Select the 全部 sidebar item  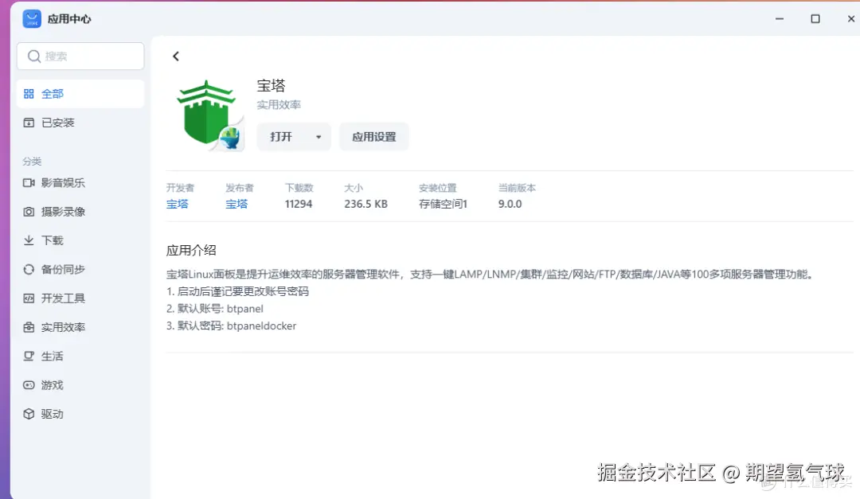pos(80,94)
